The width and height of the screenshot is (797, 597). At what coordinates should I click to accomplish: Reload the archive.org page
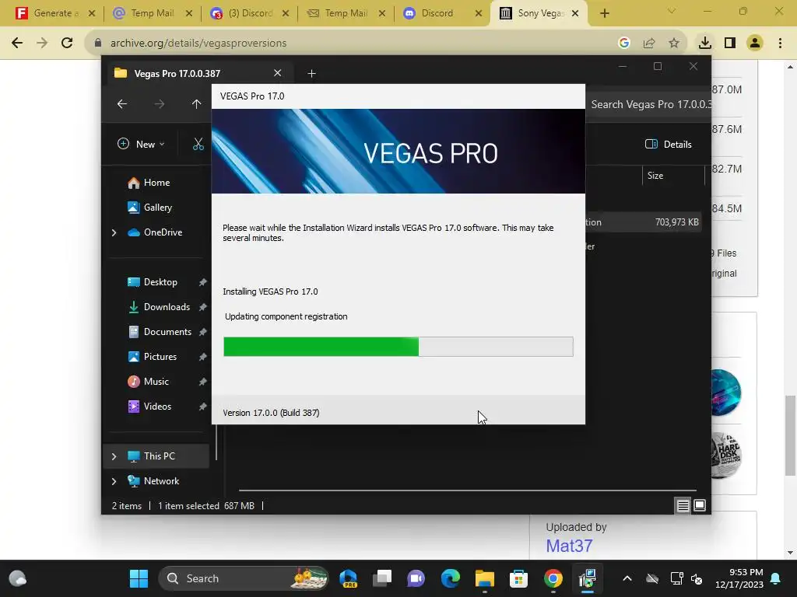pos(67,44)
